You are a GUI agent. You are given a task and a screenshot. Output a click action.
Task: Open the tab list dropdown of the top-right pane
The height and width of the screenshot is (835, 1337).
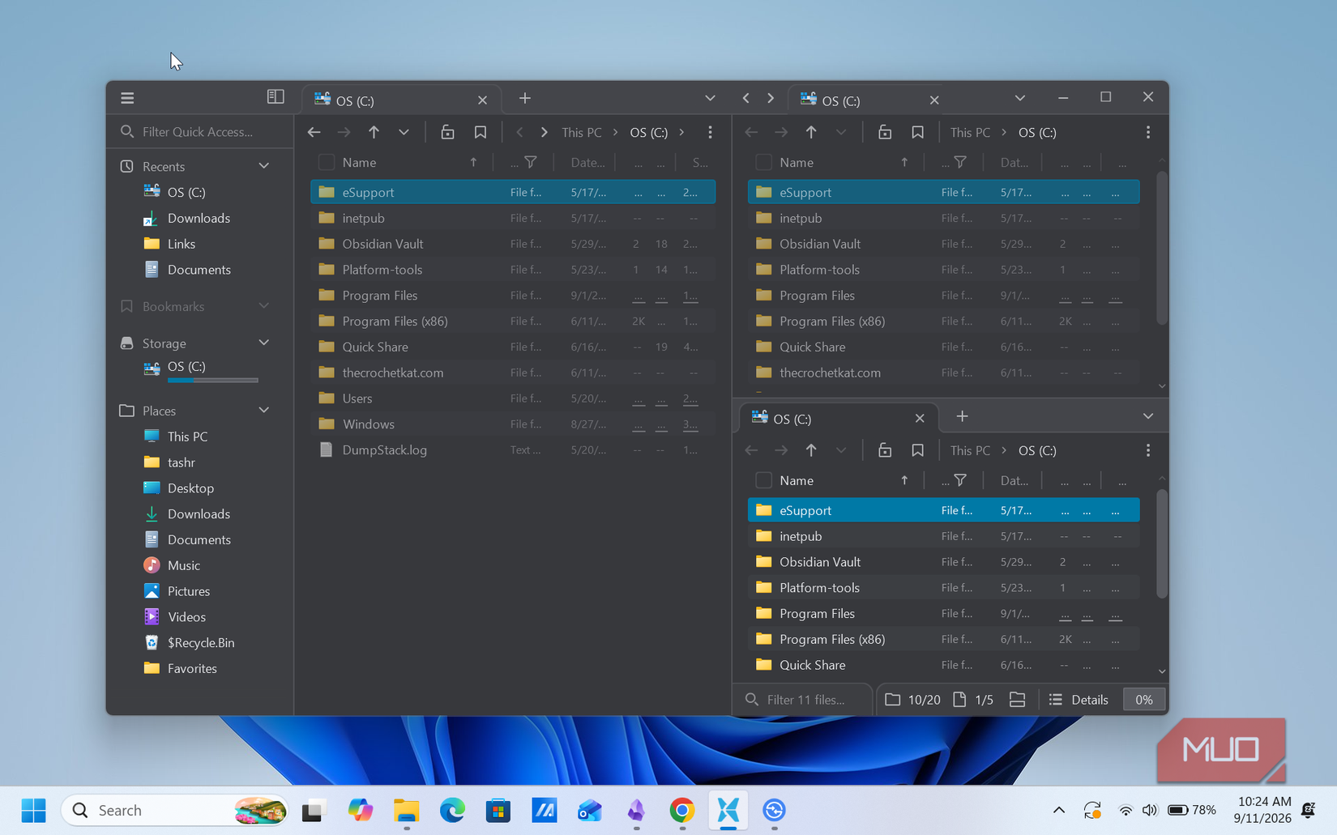1020,98
